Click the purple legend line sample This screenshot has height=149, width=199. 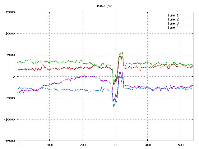[185, 27]
